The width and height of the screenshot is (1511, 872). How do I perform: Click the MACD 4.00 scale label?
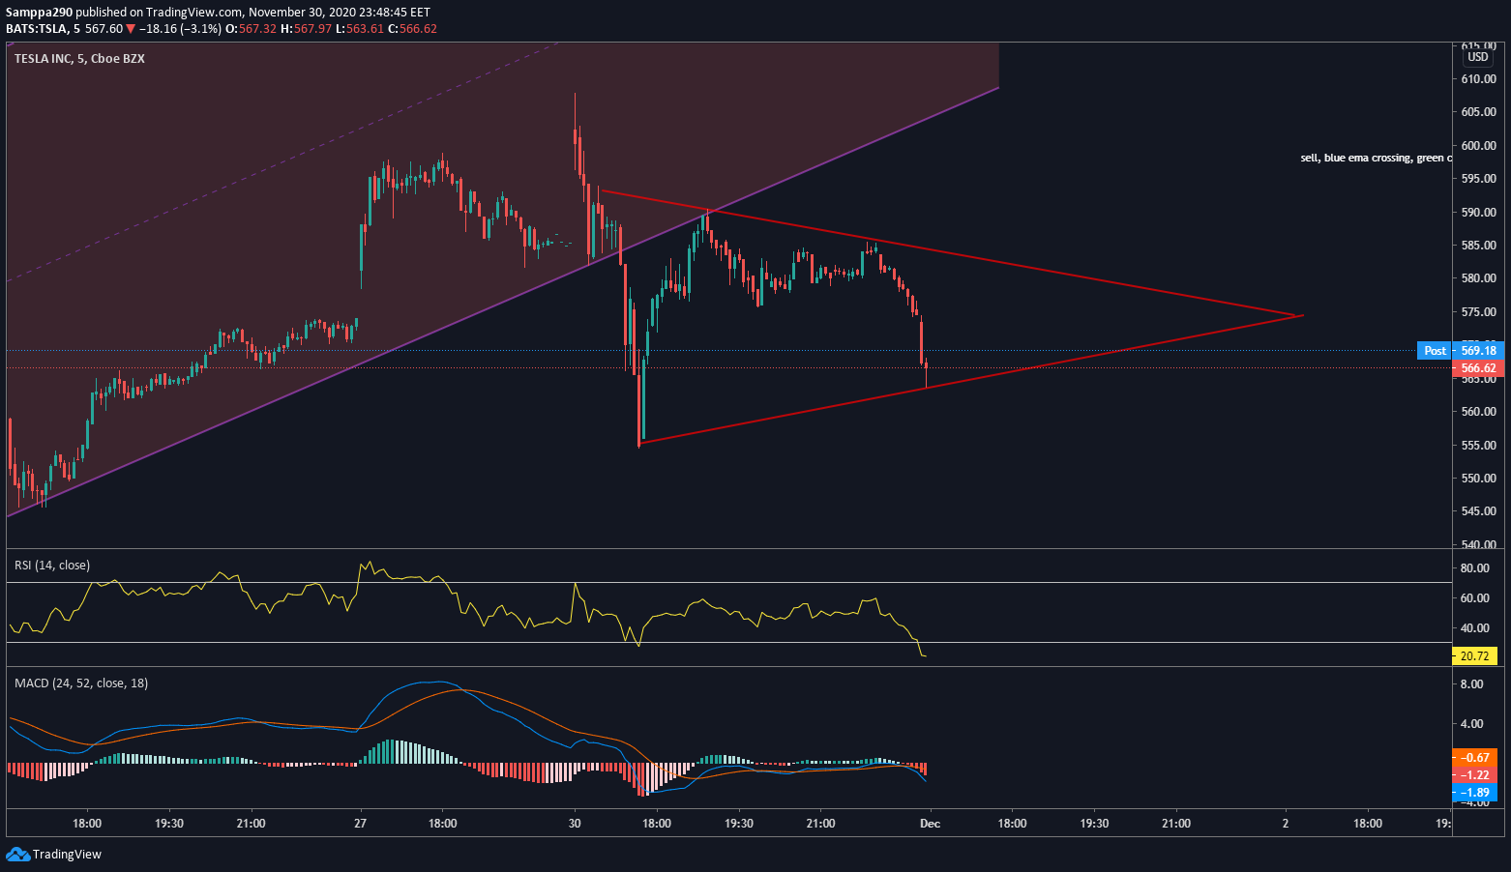1471,723
